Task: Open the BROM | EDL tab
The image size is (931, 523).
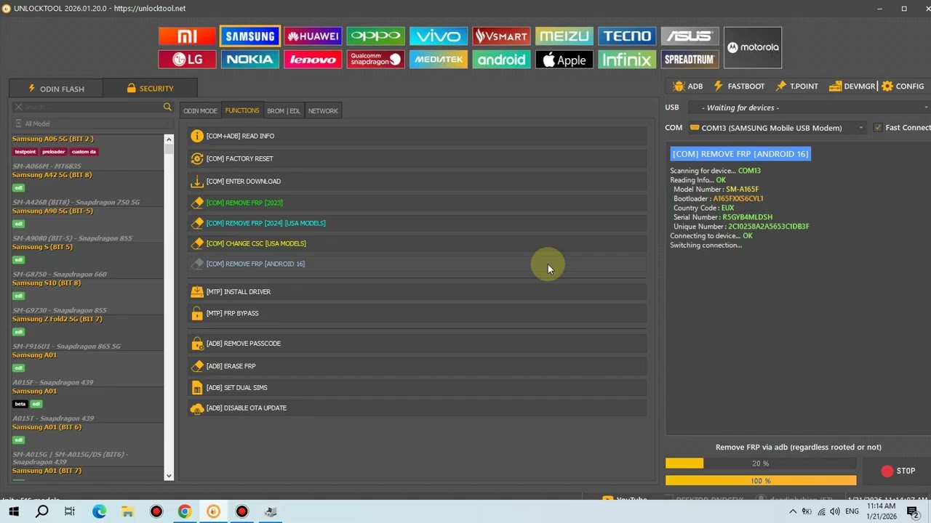Action: [284, 111]
